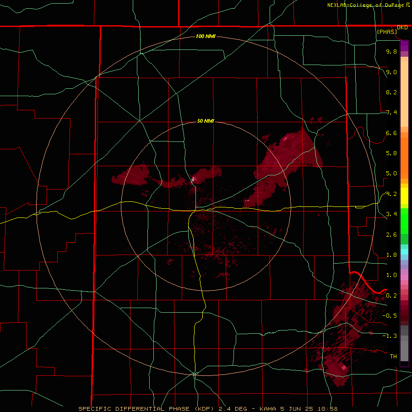412x412 pixels.
Task: Click the 1.8 value on the color scale
Action: click(391, 255)
